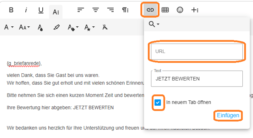Viewport: 253px width, 138px height.
Task: Click the insert link icon
Action: 150,10
